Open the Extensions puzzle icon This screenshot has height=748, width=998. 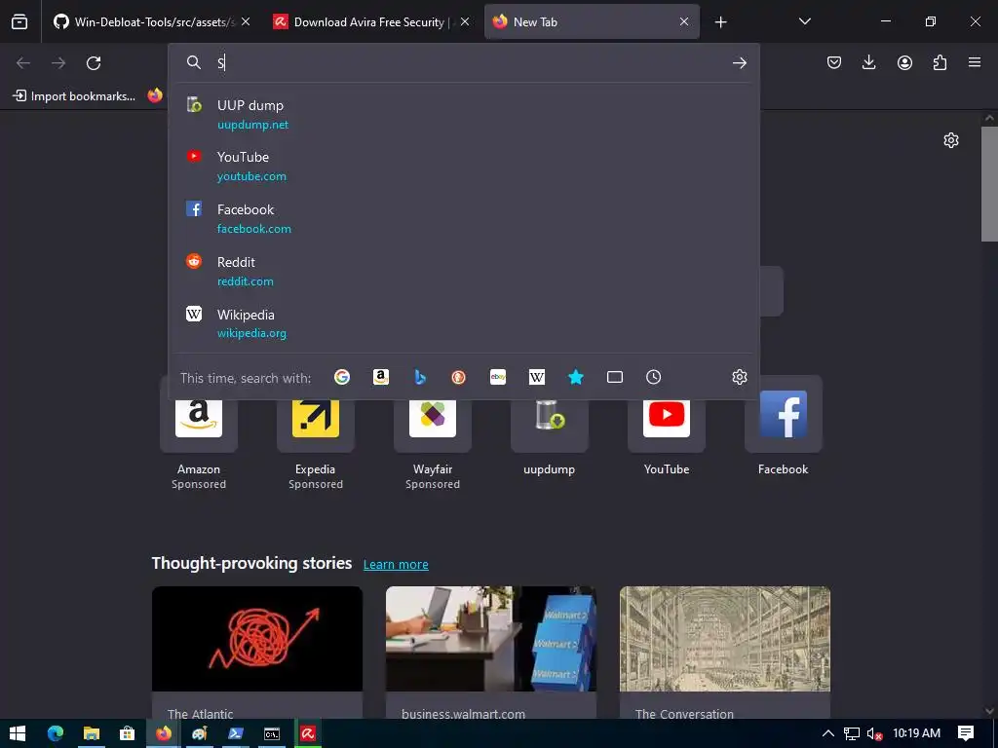click(940, 62)
